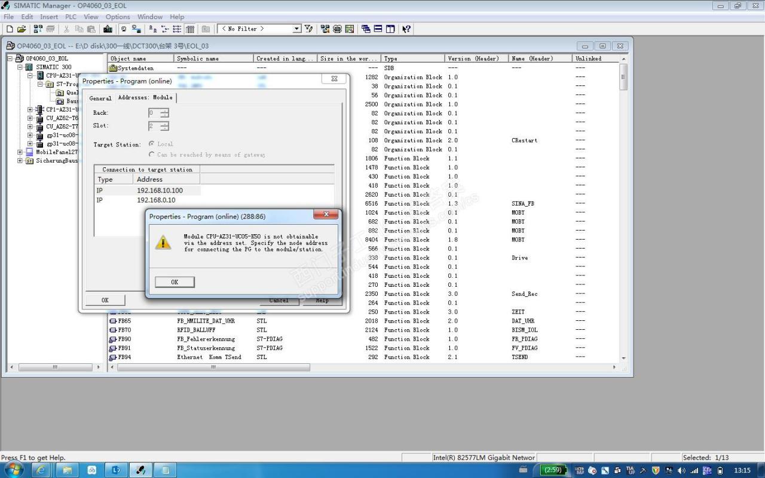Screen dimensions: 765x478
Task: Click OK in the error message box
Action: point(175,282)
